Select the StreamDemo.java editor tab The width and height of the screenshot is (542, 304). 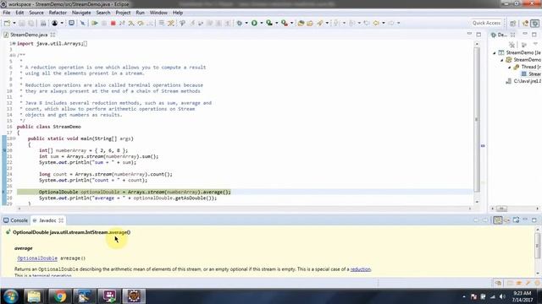(x=29, y=35)
